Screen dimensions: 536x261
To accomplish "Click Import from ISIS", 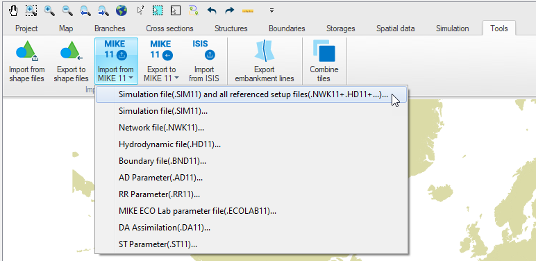I will coord(204,61).
